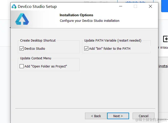The image size is (168, 123).
Task: Click the "Update Context Menu" group label
Action: (x=36, y=58)
